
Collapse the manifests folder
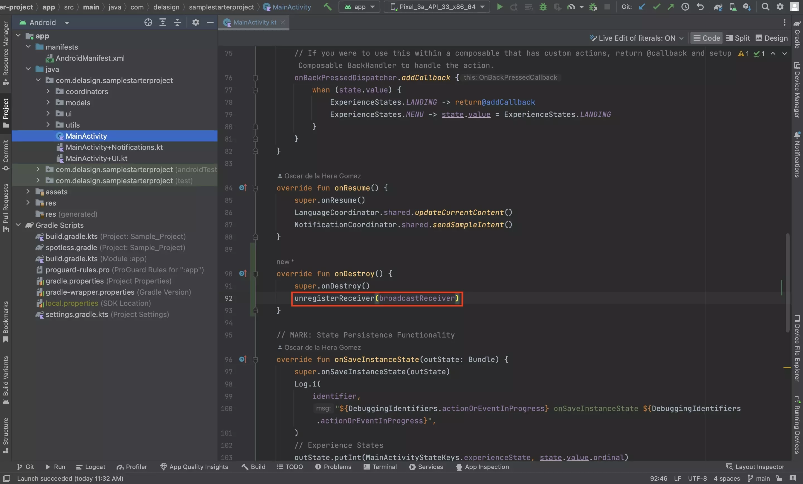coord(28,47)
